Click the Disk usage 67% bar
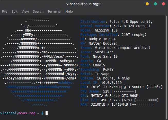The width and height of the screenshot is (168, 120). click(x=146, y=100)
